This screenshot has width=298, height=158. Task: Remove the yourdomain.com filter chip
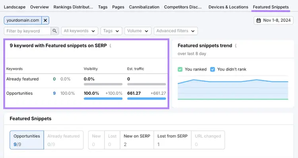pos(45,20)
